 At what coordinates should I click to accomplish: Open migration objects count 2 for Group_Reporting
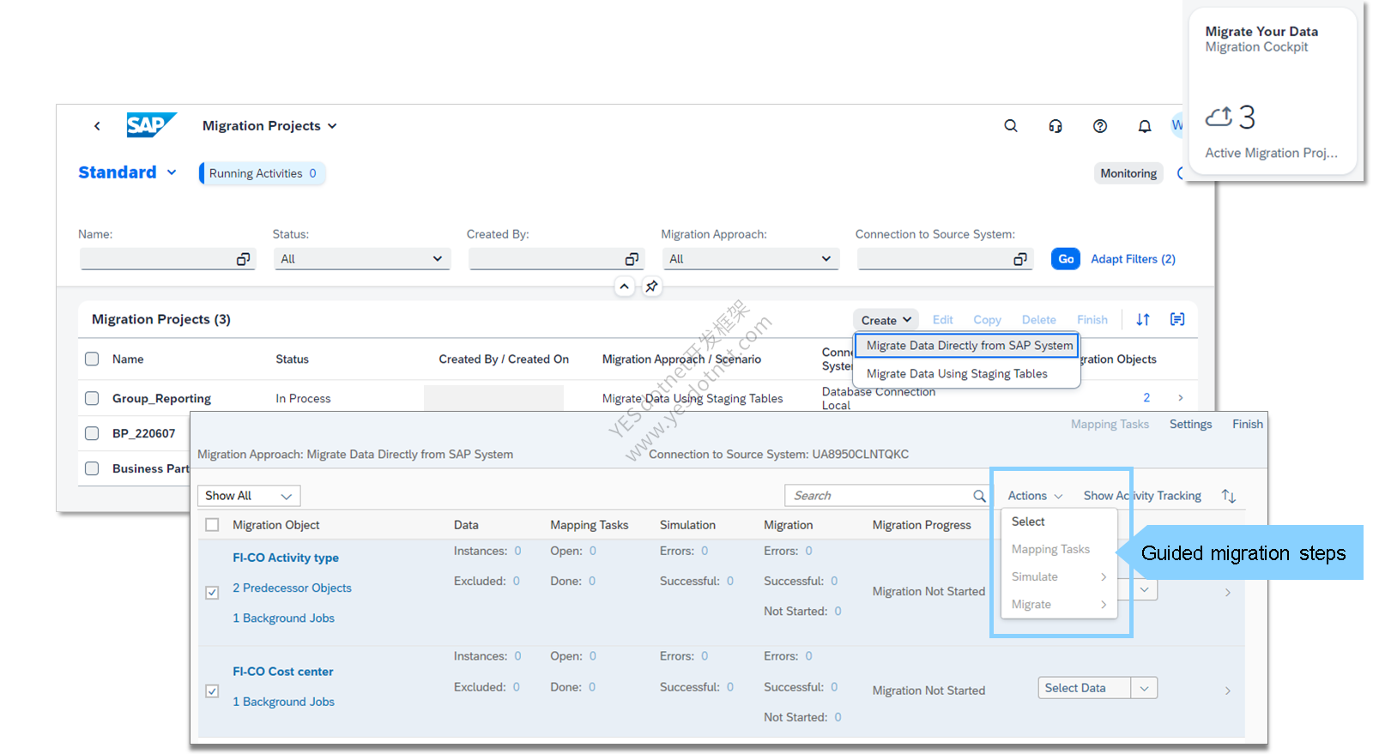tap(1146, 398)
